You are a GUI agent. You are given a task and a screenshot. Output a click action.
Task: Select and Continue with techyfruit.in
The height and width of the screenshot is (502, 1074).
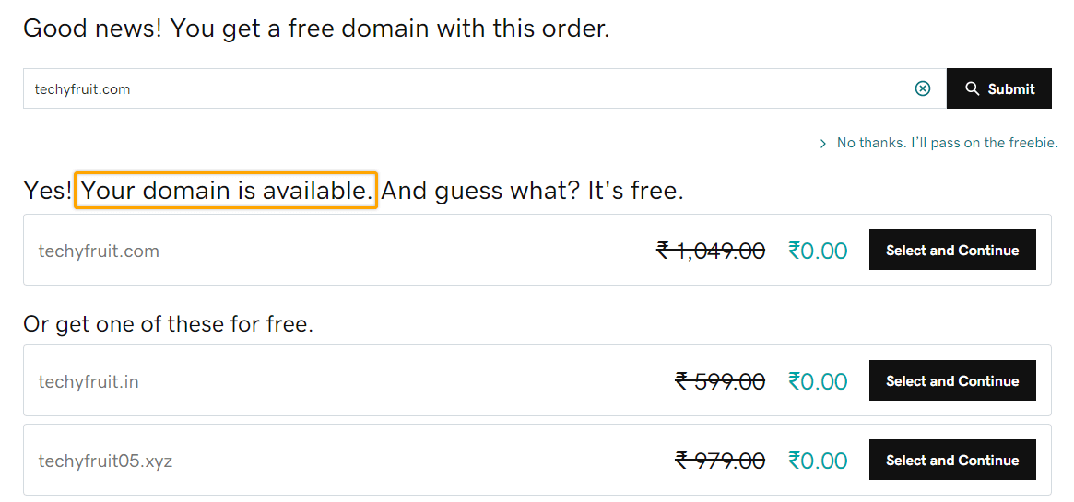coord(952,381)
